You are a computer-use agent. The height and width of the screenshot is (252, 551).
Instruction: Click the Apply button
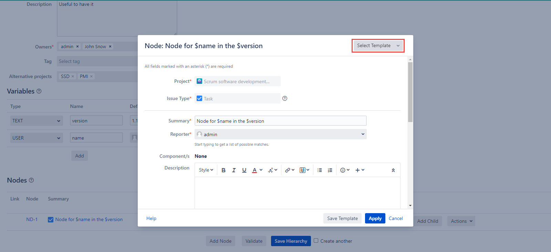point(375,218)
